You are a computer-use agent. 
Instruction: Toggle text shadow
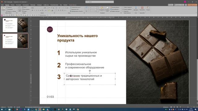(x=38, y=10)
